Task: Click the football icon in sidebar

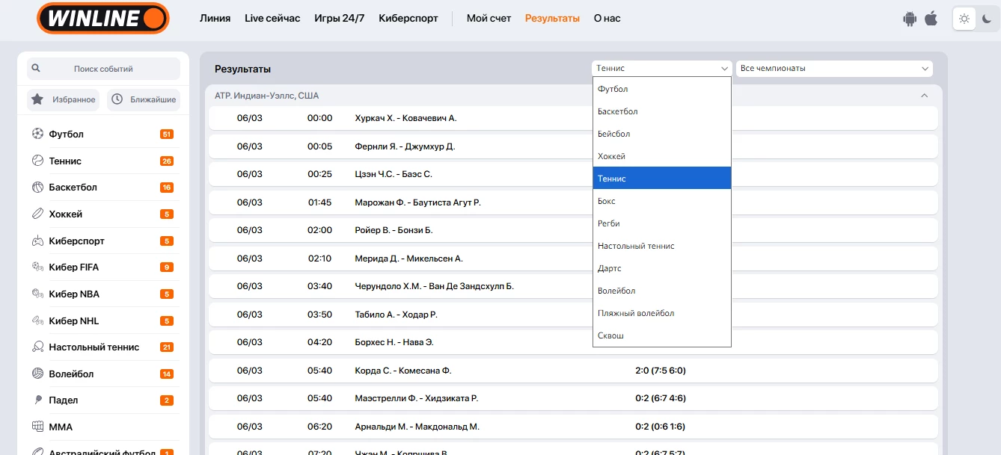Action: pos(37,134)
